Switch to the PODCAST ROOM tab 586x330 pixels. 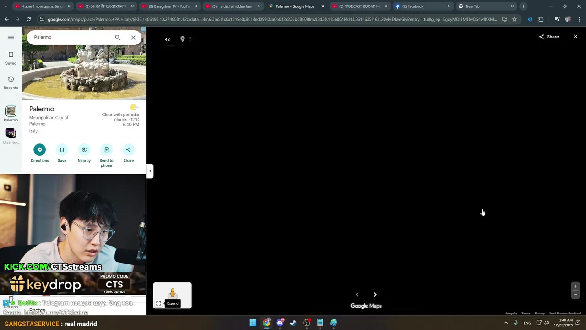click(x=359, y=6)
